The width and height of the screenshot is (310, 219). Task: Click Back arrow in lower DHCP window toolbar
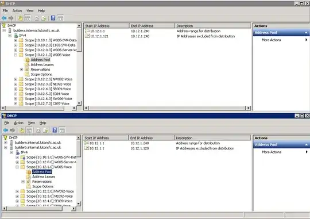click(6, 130)
